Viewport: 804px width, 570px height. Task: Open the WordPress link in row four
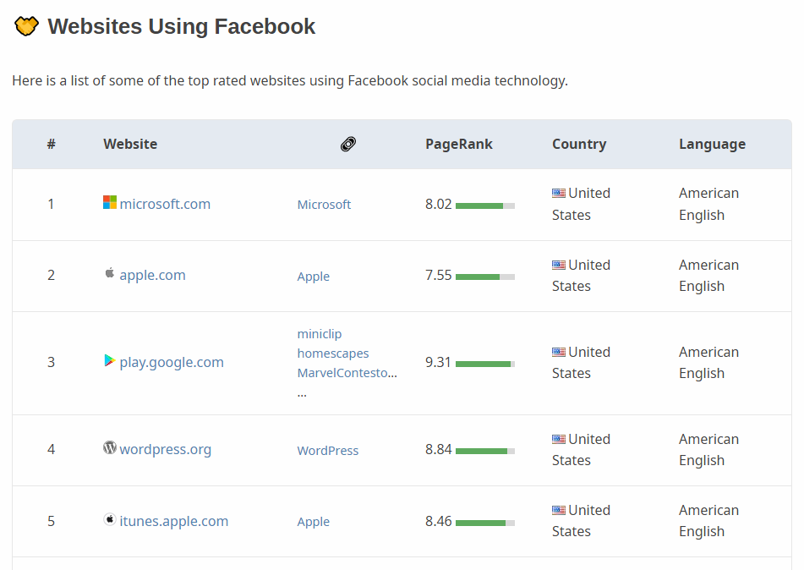(327, 450)
